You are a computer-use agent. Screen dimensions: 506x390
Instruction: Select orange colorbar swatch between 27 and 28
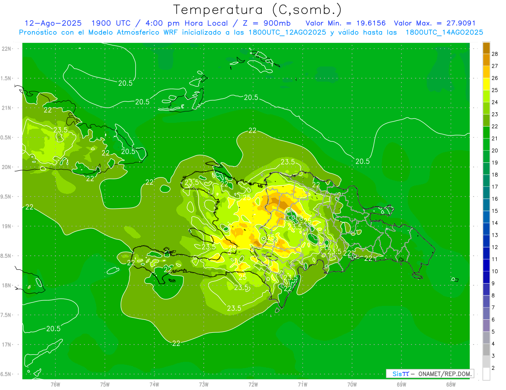click(x=486, y=60)
